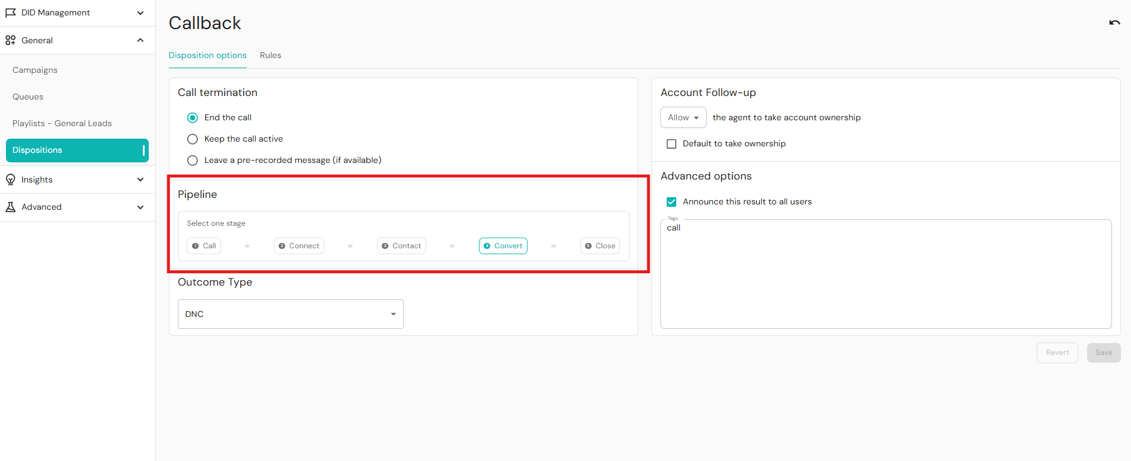1131x461 pixels.
Task: Open Campaigns in the sidebar
Action: pyautogui.click(x=35, y=70)
